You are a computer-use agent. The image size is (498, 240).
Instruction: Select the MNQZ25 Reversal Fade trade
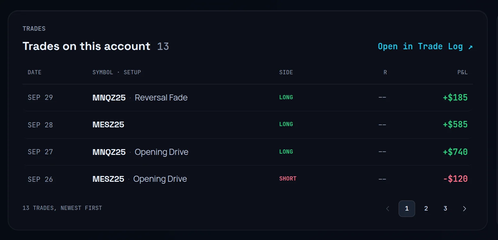click(140, 98)
